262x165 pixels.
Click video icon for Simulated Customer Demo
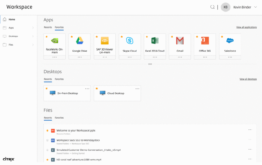pos(53,150)
